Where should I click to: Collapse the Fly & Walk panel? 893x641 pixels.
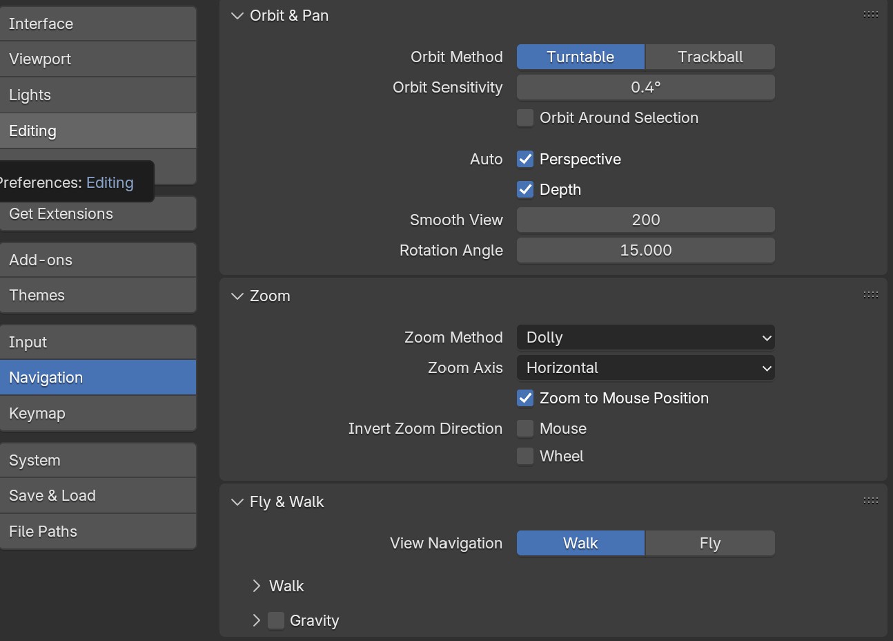click(x=237, y=502)
